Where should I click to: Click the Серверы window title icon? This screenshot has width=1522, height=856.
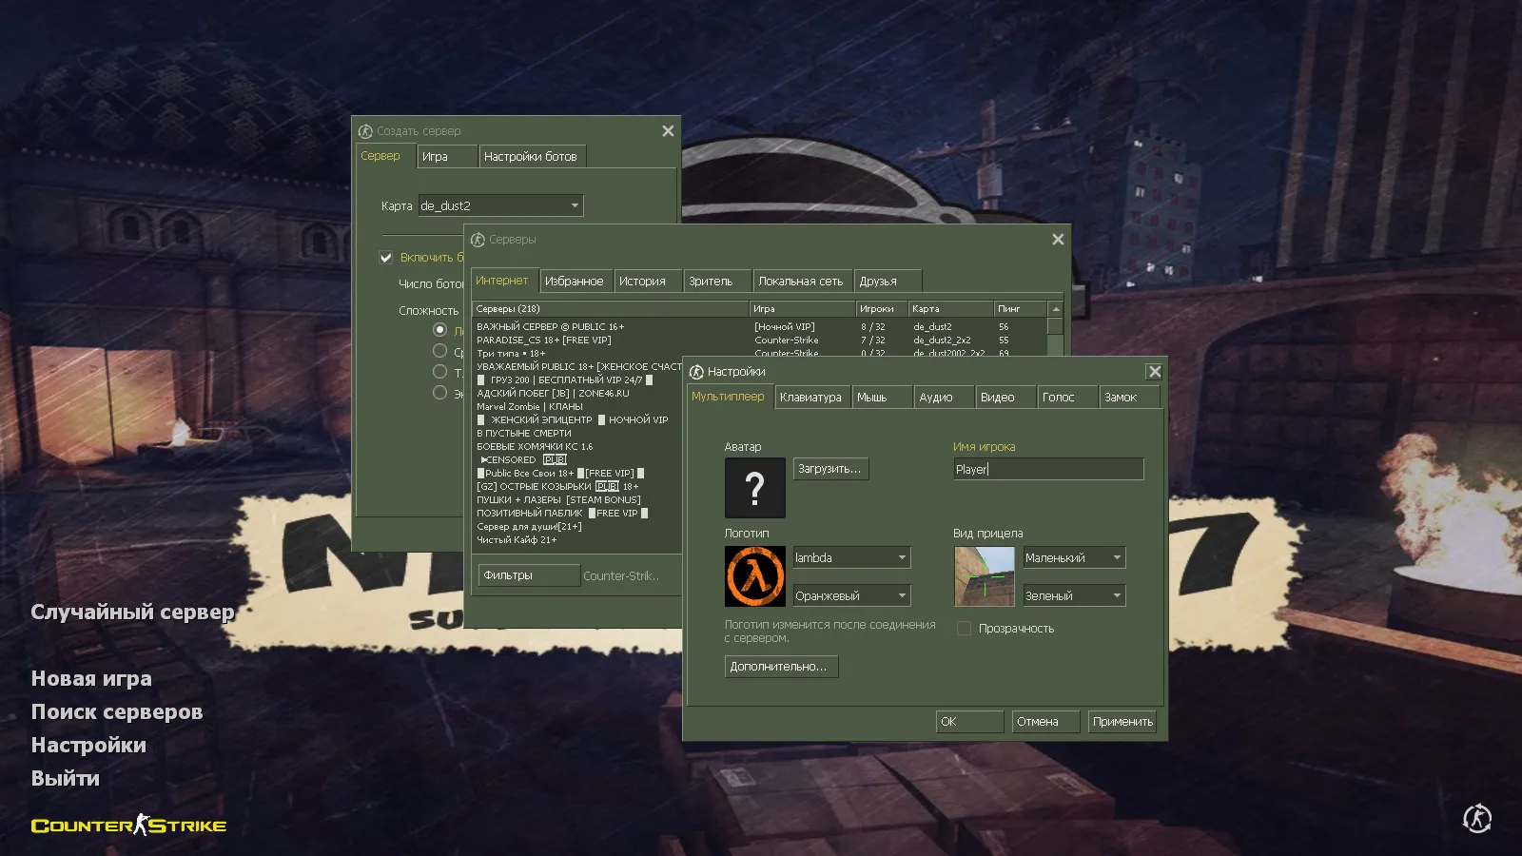478,240
